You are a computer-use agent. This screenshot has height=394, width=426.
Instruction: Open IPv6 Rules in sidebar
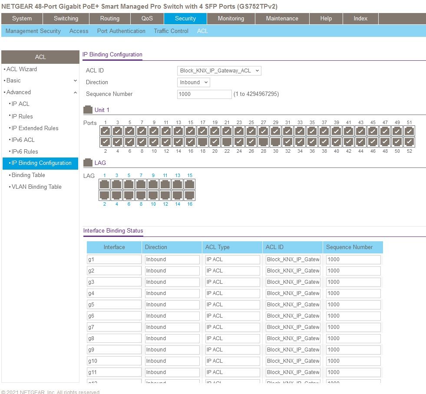[25, 151]
